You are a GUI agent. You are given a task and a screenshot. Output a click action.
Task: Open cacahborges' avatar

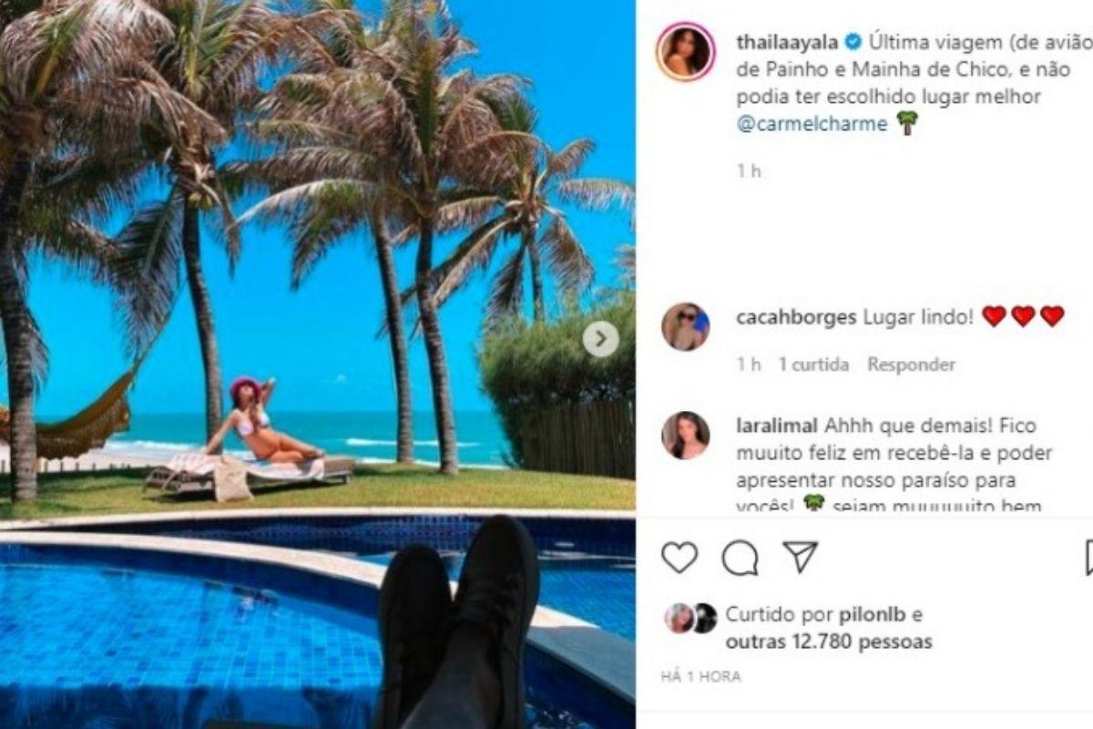click(x=685, y=327)
